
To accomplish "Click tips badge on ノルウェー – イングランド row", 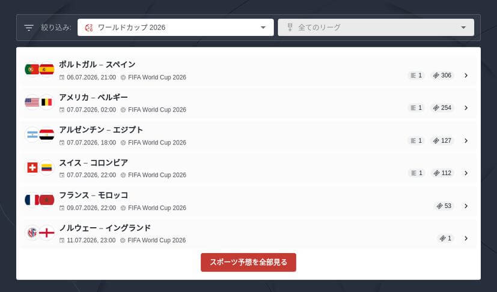I will click(445, 238).
